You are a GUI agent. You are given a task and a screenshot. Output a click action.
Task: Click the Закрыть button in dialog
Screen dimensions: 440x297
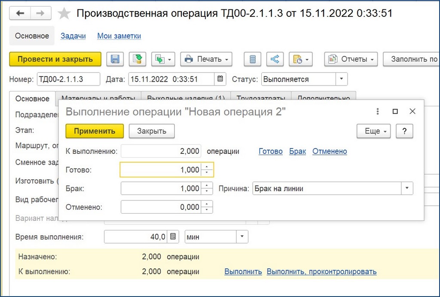point(152,131)
